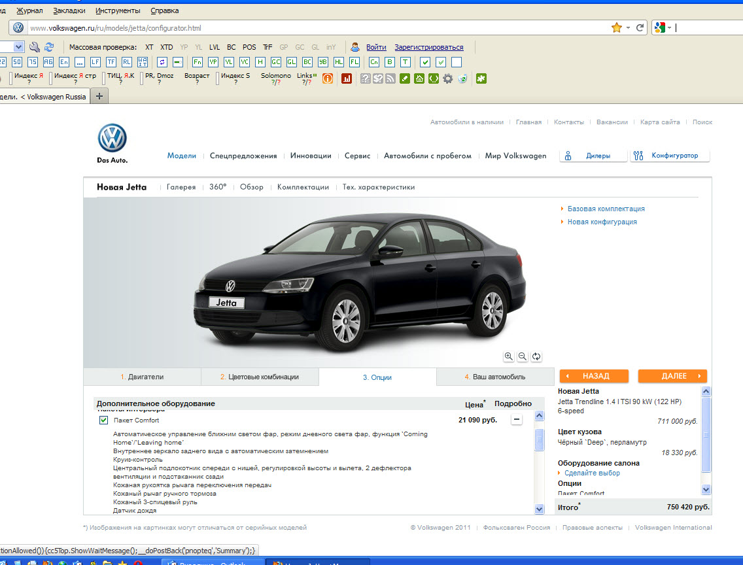Click the green 'FL' toolbar icon
Screen dimensions: 743x565
(x=354, y=62)
